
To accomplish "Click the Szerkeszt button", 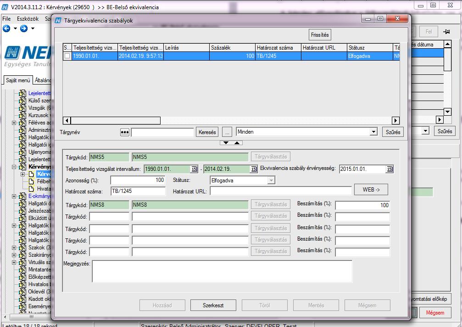I will click(213, 305).
